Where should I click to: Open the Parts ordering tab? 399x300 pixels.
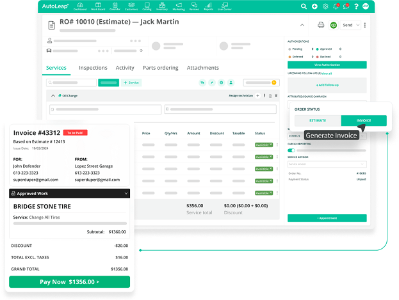click(x=160, y=68)
